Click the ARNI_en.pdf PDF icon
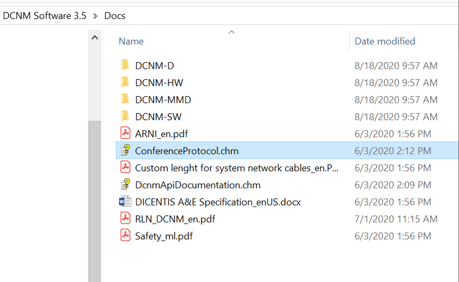The image size is (459, 282). 125,134
